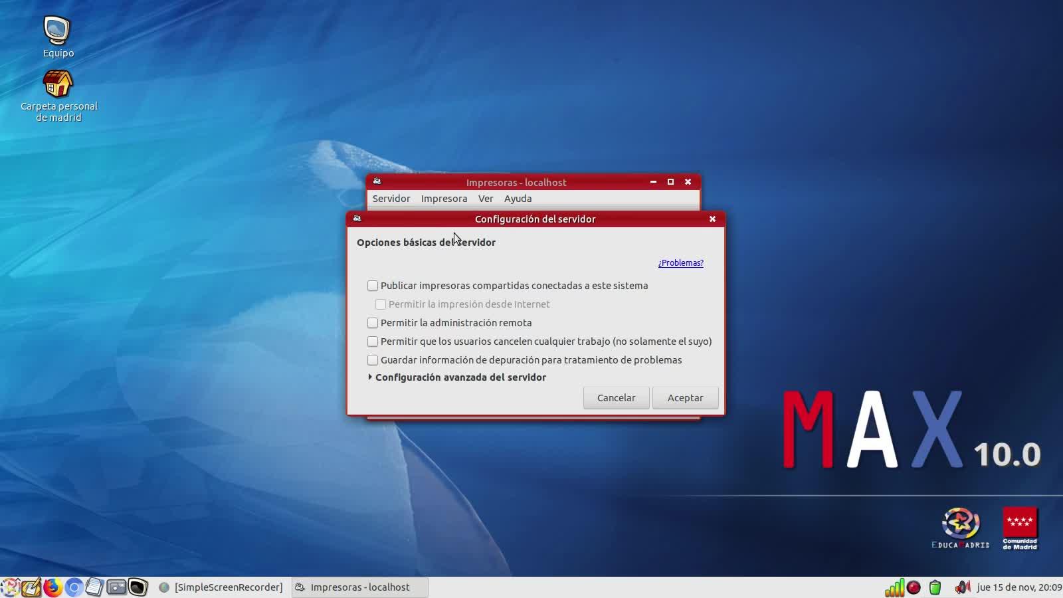Launch the terminal from the taskbar
This screenshot has height=598, width=1063.
[138, 587]
